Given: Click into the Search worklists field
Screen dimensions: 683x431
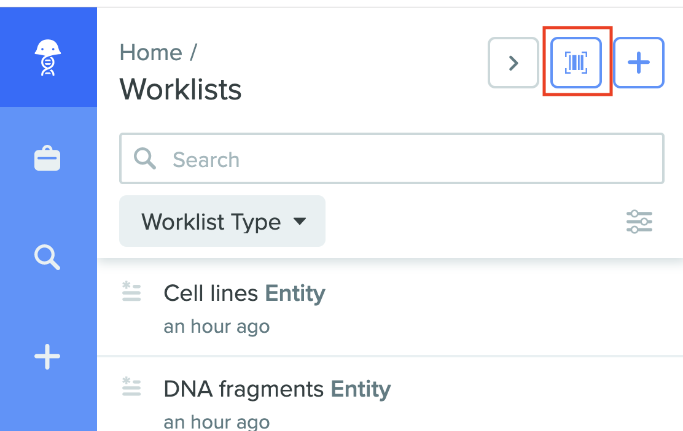Looking at the screenshot, I should click(392, 158).
